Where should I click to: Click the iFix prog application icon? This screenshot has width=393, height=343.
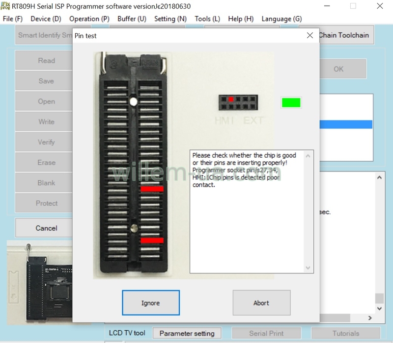coord(5,6)
